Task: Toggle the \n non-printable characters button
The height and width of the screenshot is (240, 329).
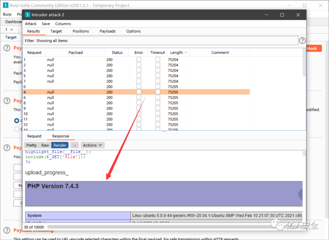Action: click(x=75, y=145)
